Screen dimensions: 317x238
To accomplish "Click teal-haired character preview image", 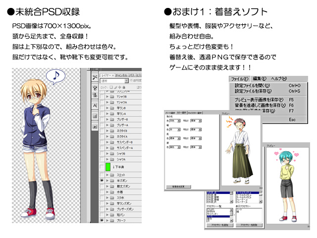I will 287,185.
